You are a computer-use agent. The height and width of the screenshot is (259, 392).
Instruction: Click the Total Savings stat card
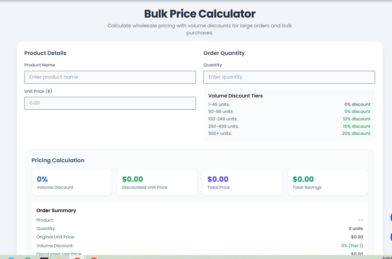[x=328, y=182]
